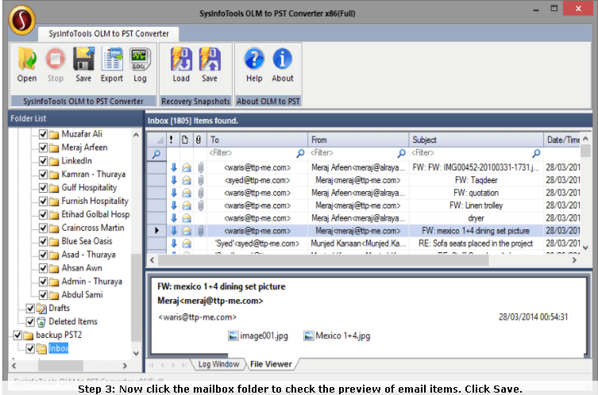Open the Log toolbar icon
The image size is (598, 395).
140,59
